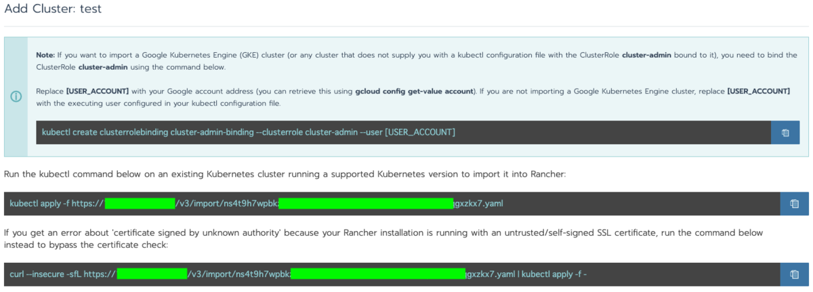Copy the kubectl apply command
Viewport: 813px width, 292px height.
pos(794,203)
